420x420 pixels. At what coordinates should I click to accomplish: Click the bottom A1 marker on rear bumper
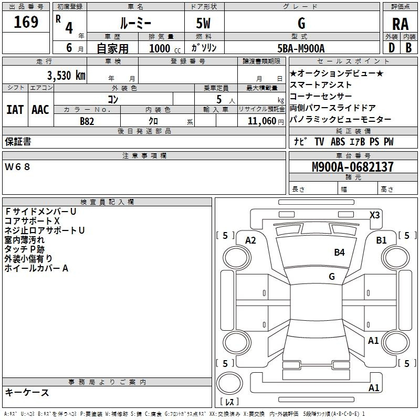(374, 388)
